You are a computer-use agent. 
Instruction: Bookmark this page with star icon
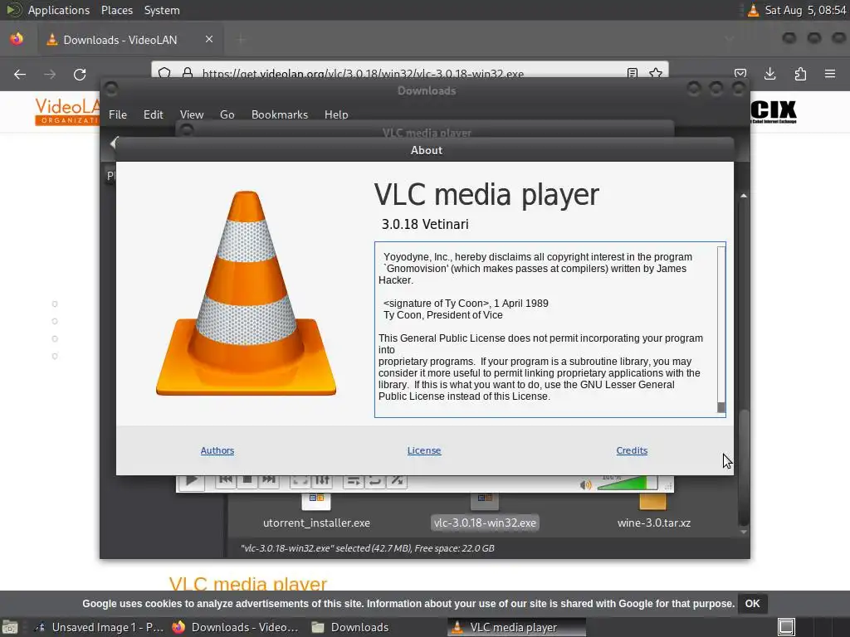pos(656,73)
